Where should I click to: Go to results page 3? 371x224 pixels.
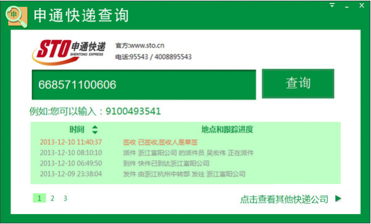pos(66,198)
